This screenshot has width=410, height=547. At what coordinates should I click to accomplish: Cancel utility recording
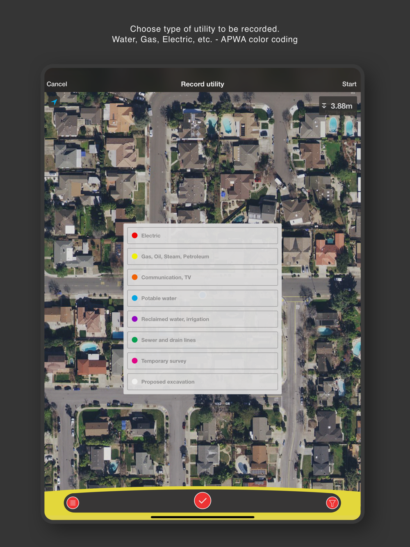tap(57, 84)
